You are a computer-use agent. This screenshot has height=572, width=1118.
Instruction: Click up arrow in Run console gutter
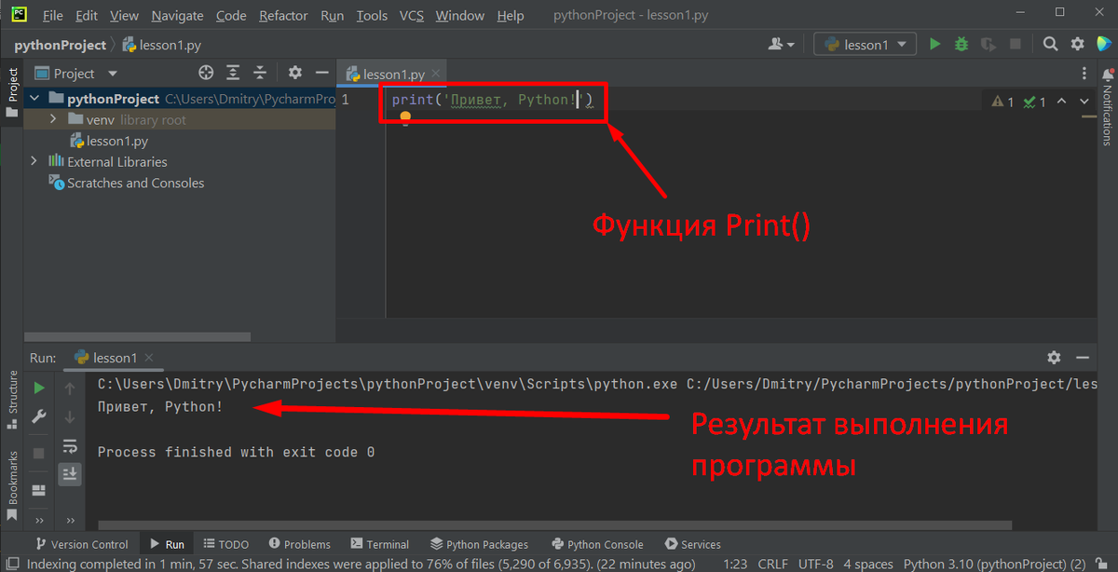(x=70, y=388)
